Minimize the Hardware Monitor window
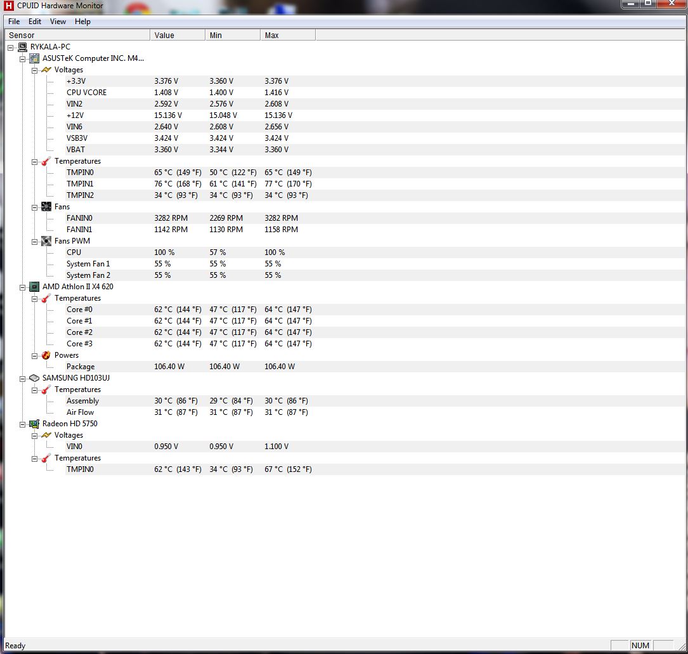Screen dimensions: 688x654 [630, 4]
